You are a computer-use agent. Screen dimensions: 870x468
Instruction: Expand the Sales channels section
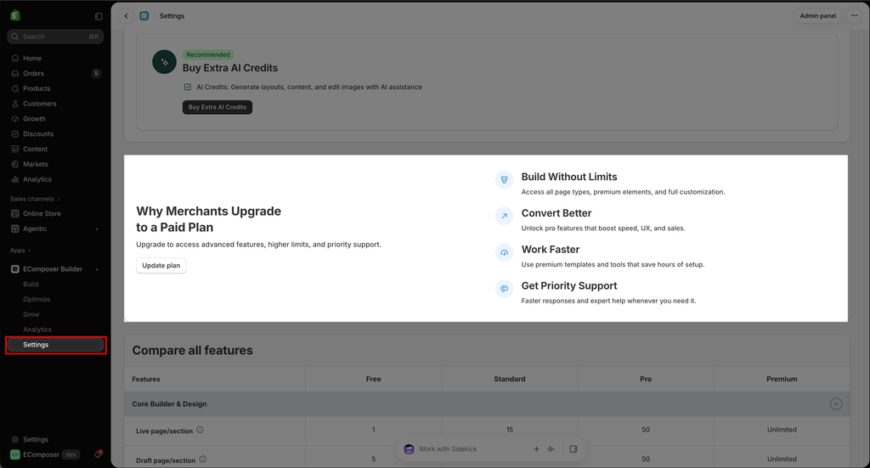click(x=35, y=199)
